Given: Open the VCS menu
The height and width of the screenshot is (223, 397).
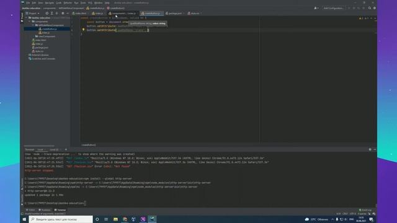Looking at the screenshot, I should click(x=90, y=2).
